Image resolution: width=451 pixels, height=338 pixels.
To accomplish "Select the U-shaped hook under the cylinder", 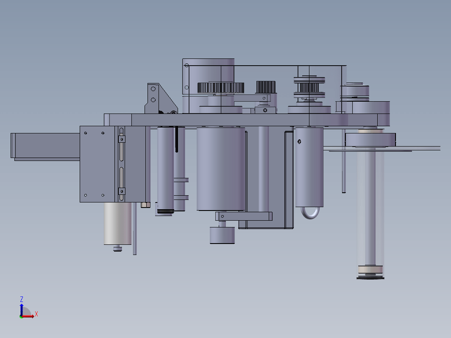I will [x=310, y=213].
